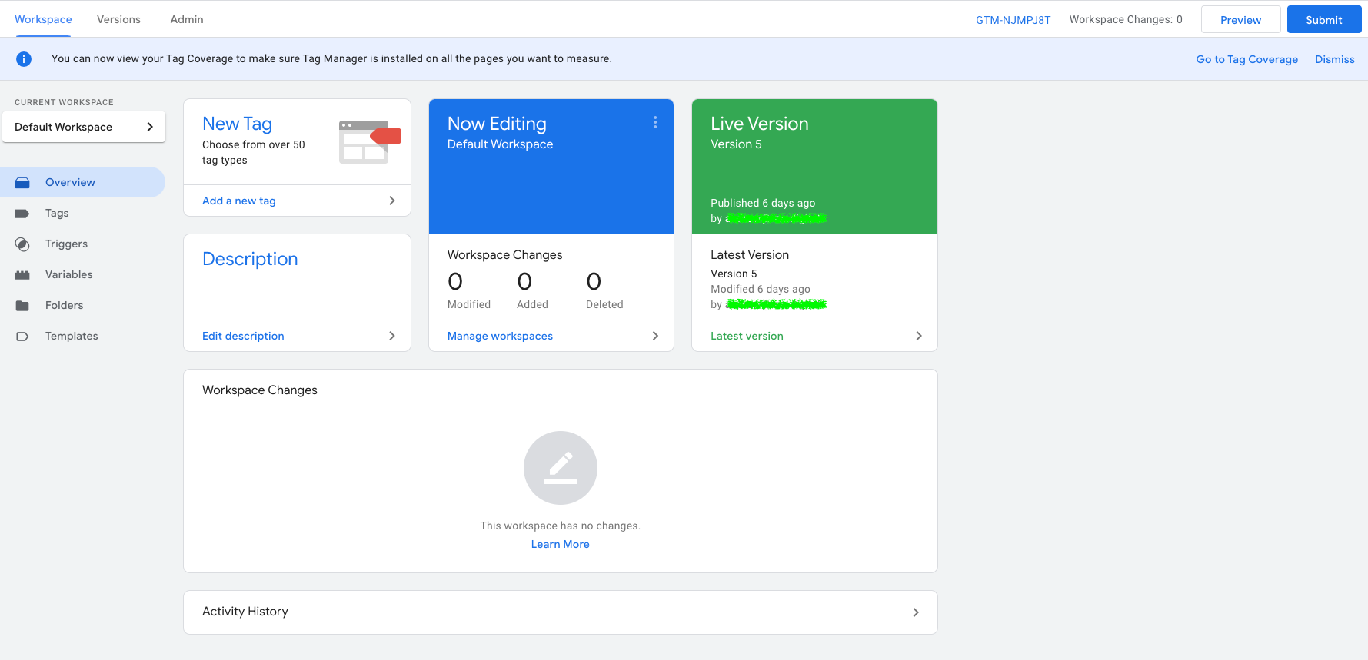Click 'Version 5' in the green card

[736, 144]
